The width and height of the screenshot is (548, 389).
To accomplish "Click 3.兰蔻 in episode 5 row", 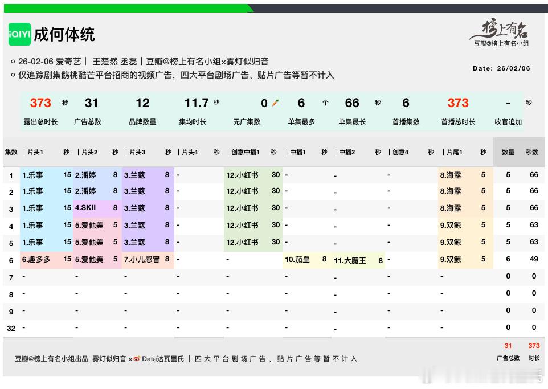I will [134, 242].
